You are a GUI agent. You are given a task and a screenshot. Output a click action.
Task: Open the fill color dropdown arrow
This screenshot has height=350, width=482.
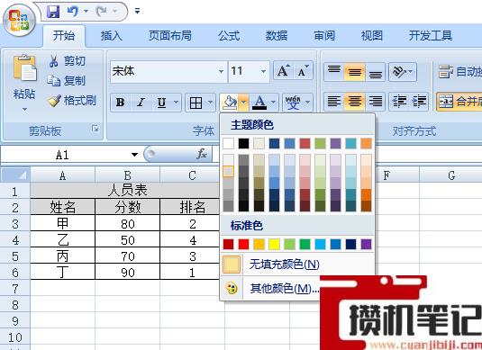click(x=244, y=103)
